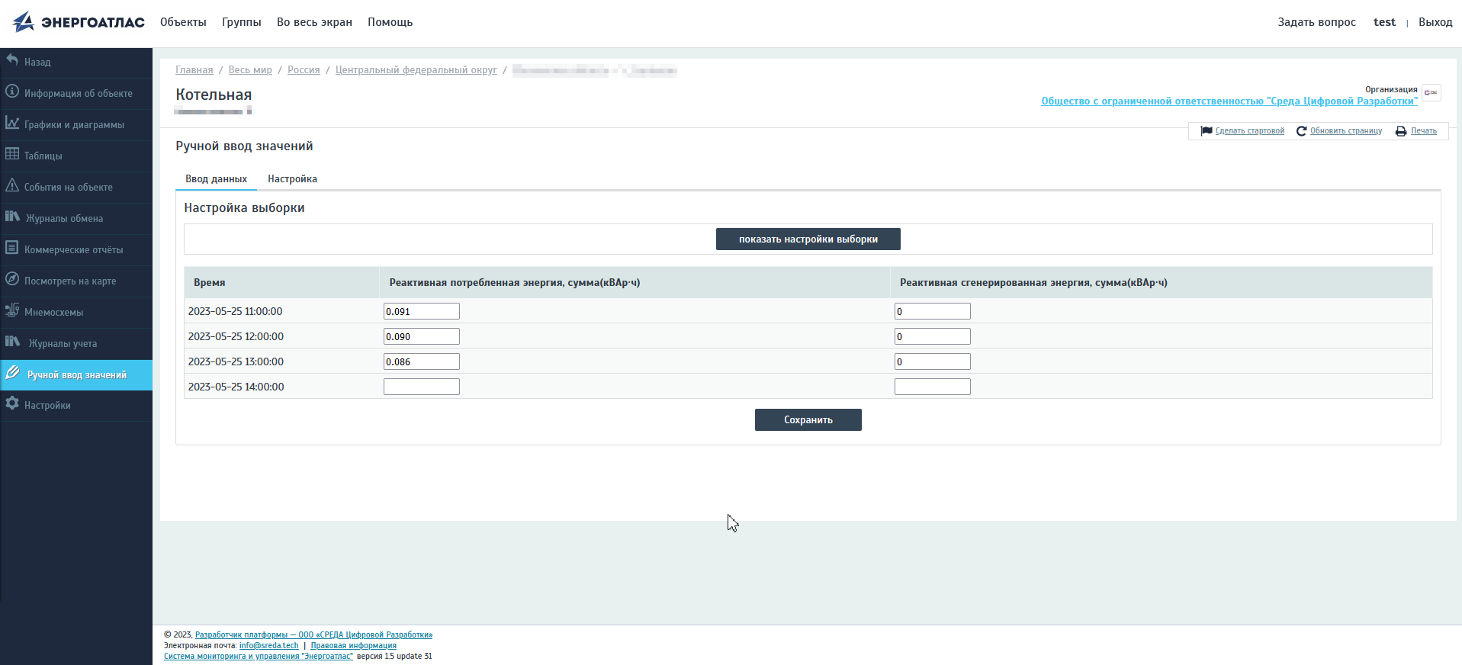
Task: Click the tables grid icon in sidebar
Action: 12,154
